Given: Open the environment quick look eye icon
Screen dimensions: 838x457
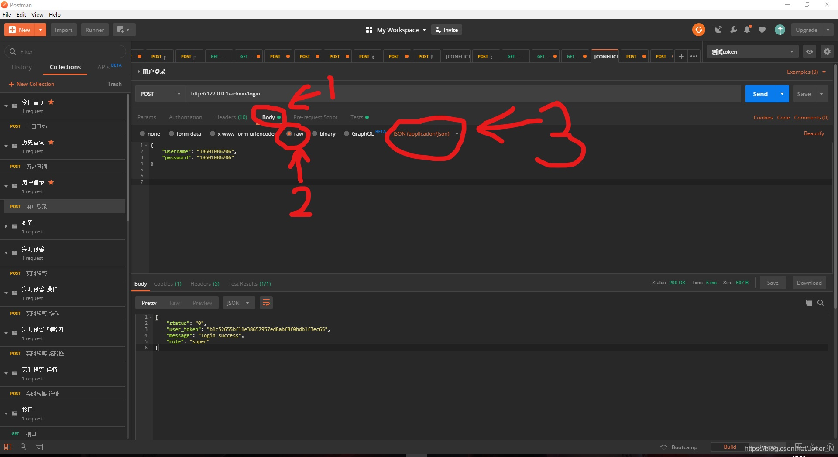Looking at the screenshot, I should click(x=810, y=51).
